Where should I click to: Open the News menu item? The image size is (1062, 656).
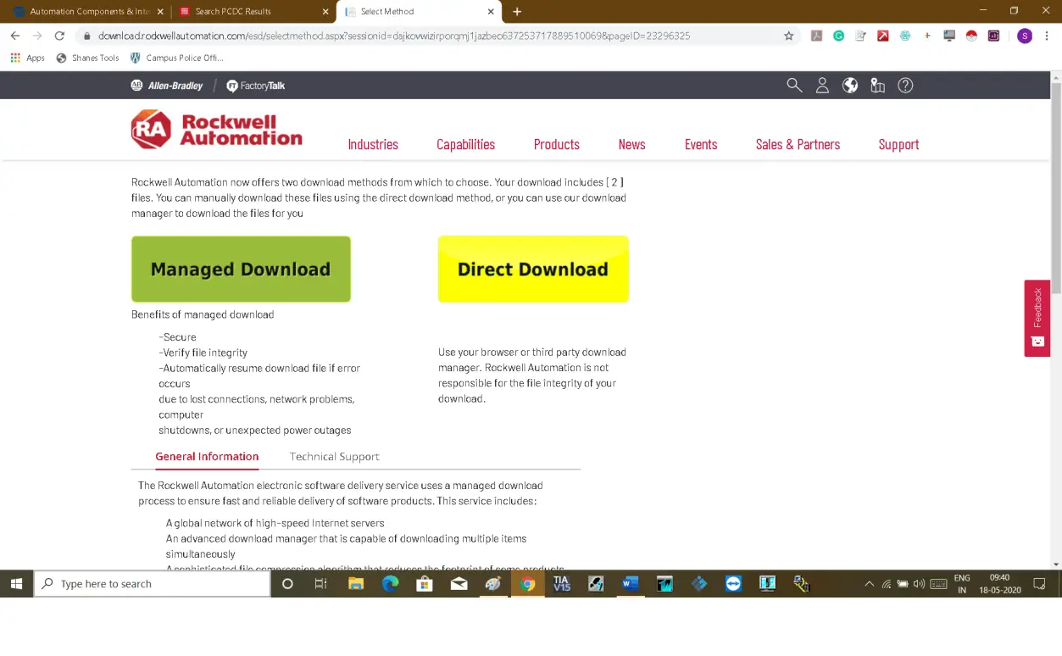click(631, 145)
